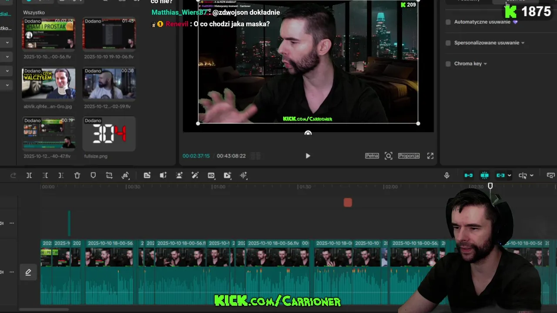Viewport: 557px width, 313px height.
Task: Toggle auto snapping on the timeline
Action: click(x=484, y=175)
